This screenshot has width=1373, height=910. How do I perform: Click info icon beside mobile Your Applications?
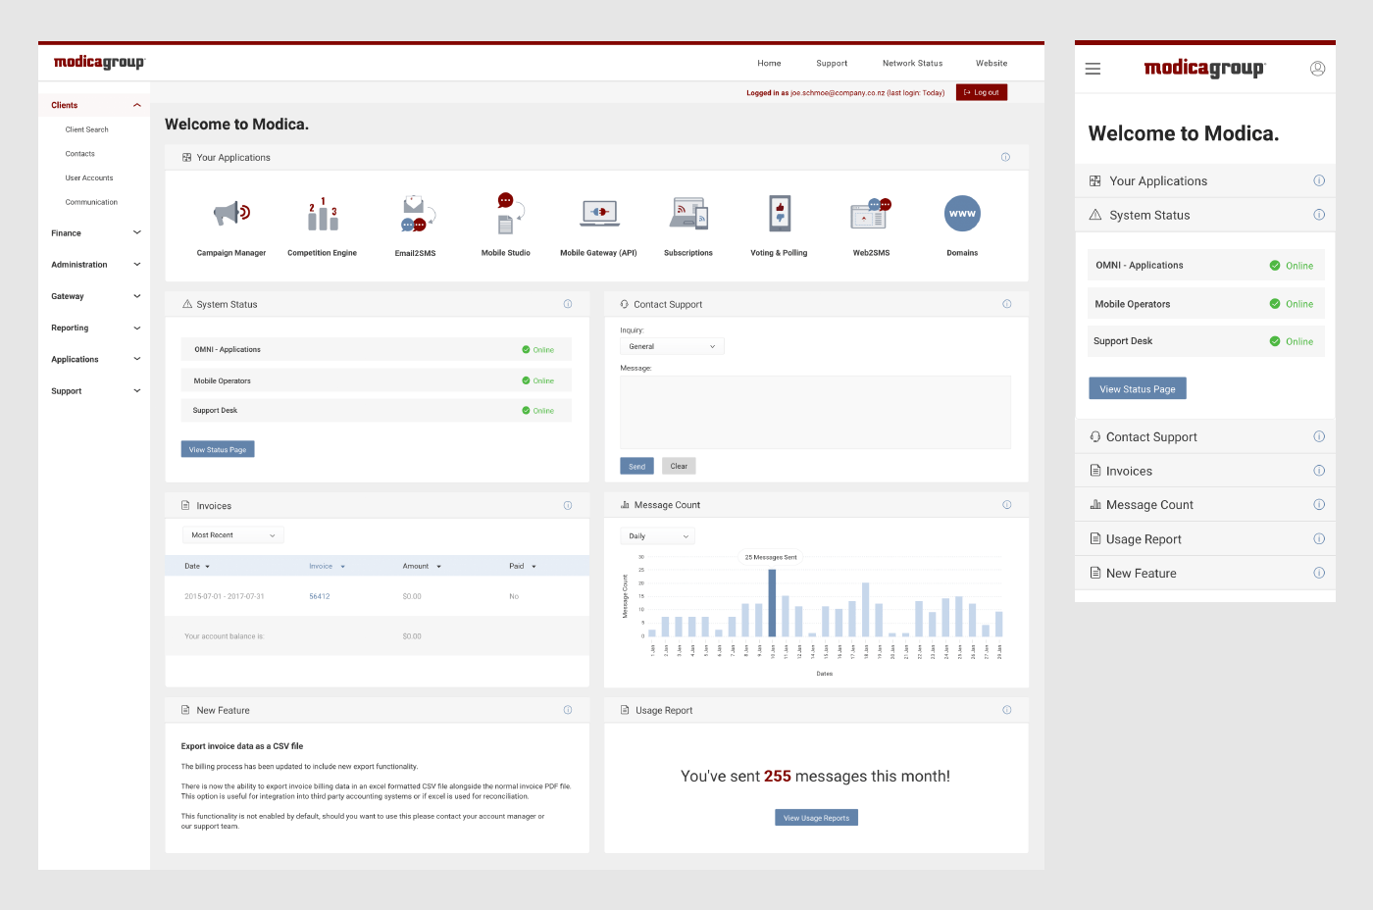pyautogui.click(x=1319, y=180)
